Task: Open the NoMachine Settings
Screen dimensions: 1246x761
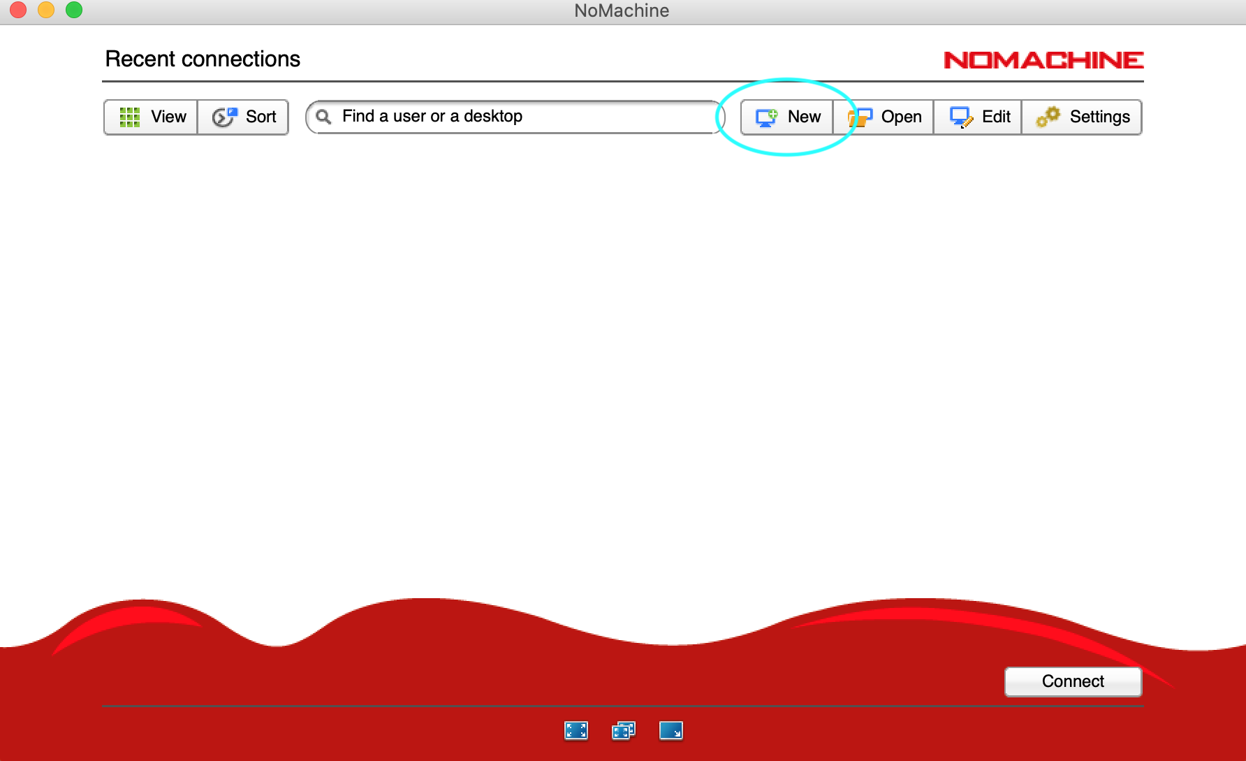Action: [1083, 117]
